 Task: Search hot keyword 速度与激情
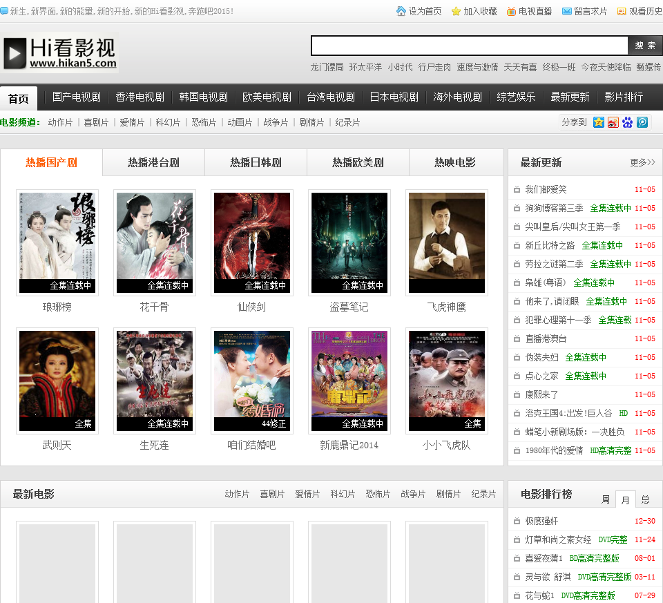477,67
